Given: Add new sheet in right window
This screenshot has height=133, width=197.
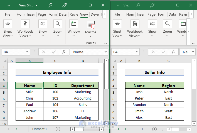Looking at the screenshot, I should coord(154,129).
